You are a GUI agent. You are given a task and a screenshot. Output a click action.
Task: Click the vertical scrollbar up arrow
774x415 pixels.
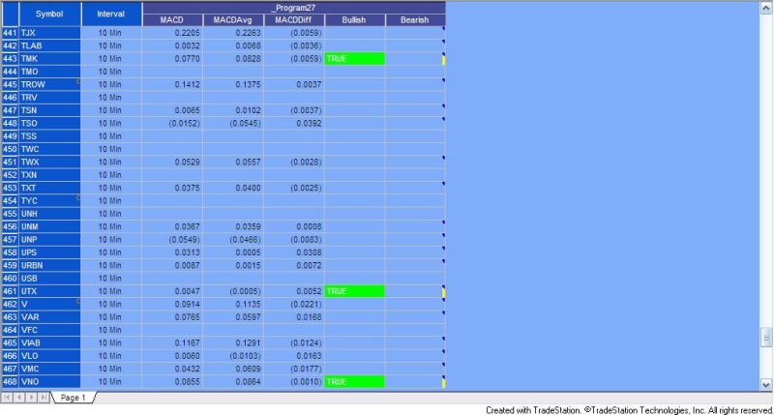pos(765,8)
